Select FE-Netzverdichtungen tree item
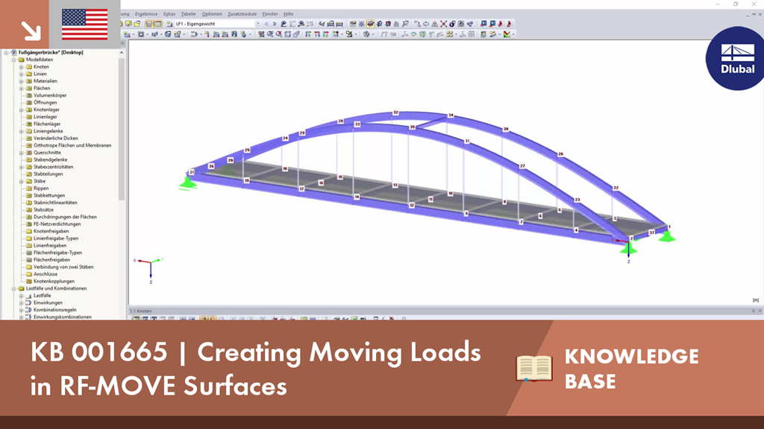This screenshot has width=764, height=429. tap(57, 224)
